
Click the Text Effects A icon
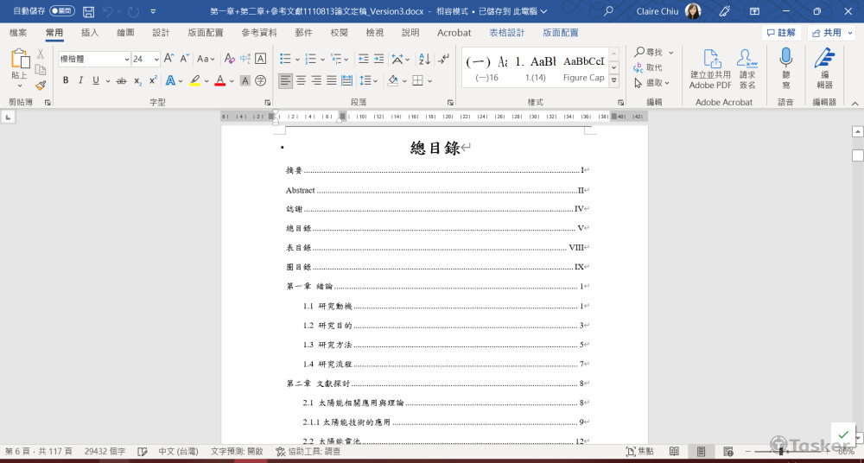pyautogui.click(x=170, y=80)
